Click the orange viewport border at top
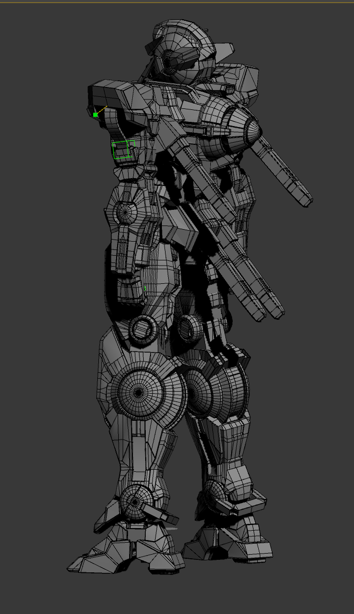 pos(177,2)
